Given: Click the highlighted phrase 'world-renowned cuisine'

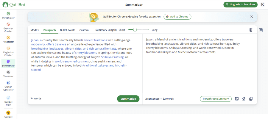Looking at the screenshot, I should click(71, 61).
